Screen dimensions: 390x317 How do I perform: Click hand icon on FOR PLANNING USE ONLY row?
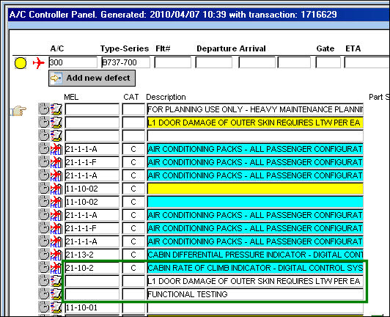click(x=44, y=109)
